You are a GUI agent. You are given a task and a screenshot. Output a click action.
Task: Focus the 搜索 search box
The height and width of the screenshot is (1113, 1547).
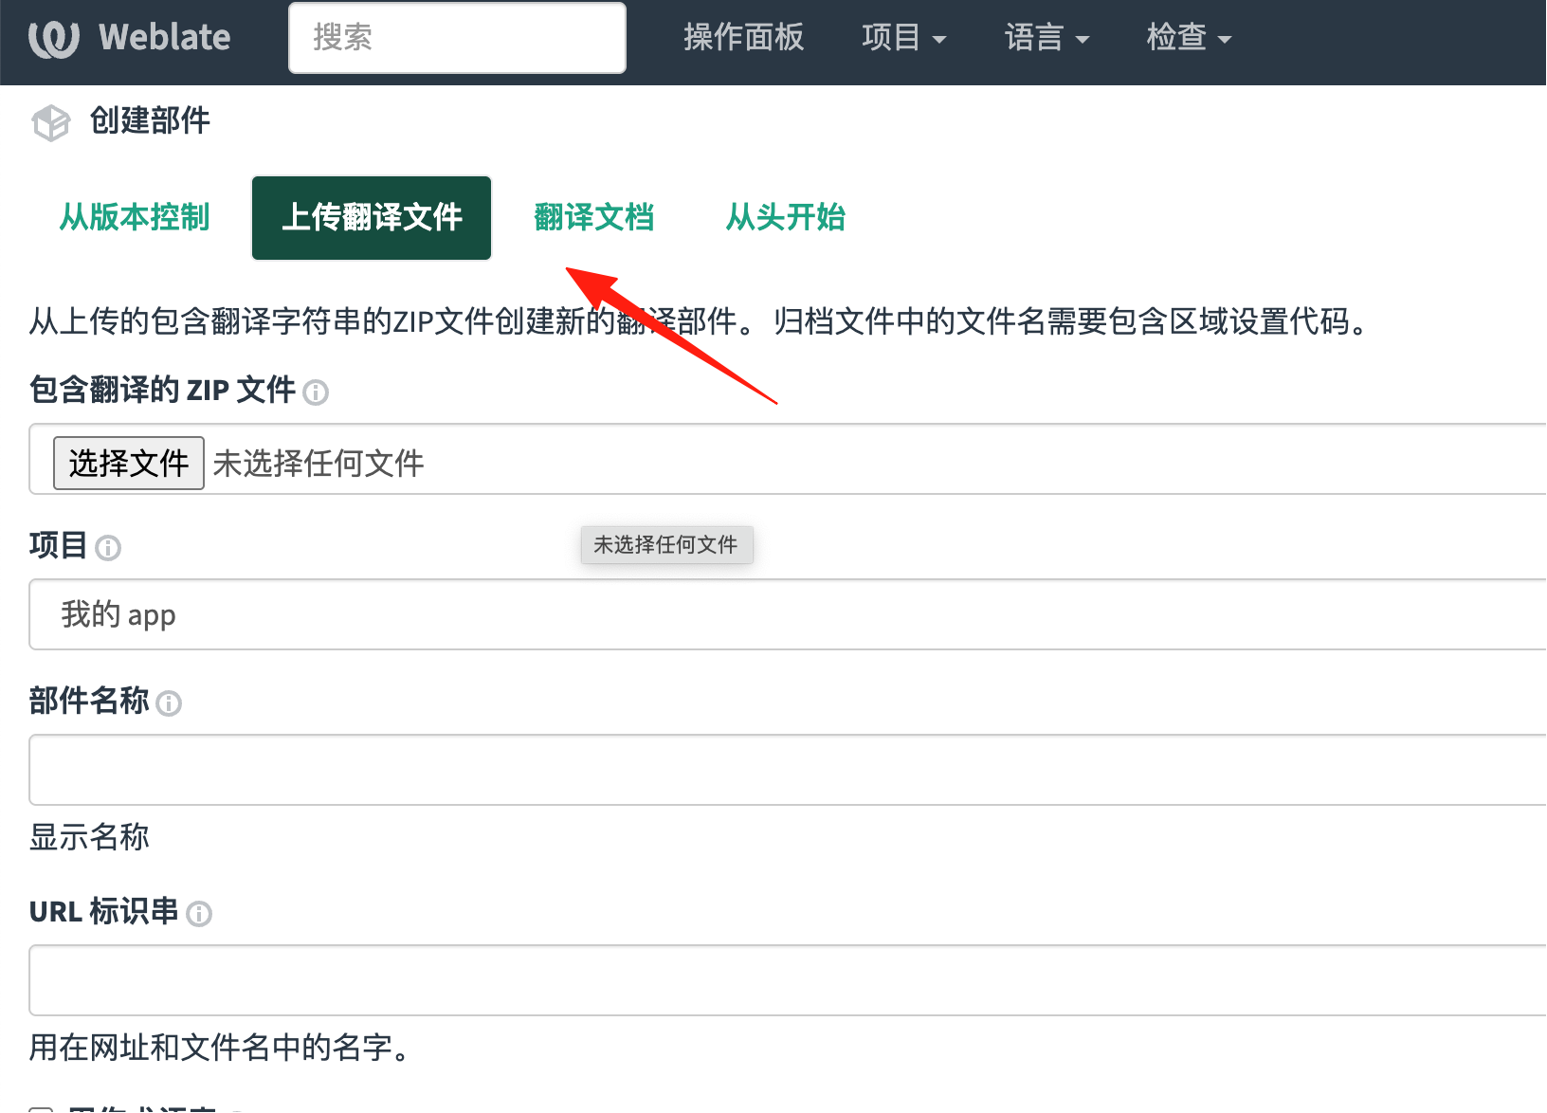click(x=457, y=38)
